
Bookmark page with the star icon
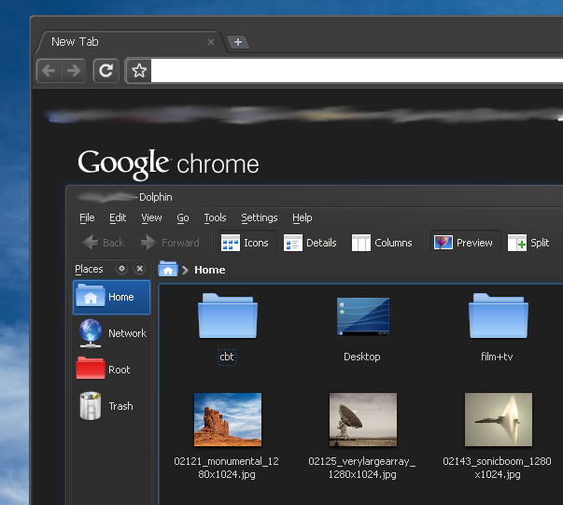click(x=139, y=71)
